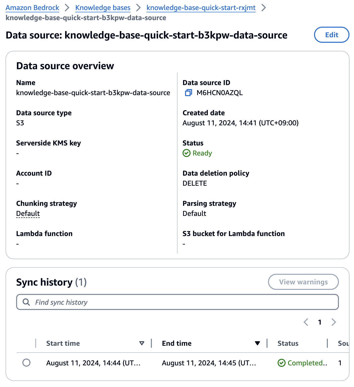
Task: Click the Sync history heading
Action: click(51, 282)
